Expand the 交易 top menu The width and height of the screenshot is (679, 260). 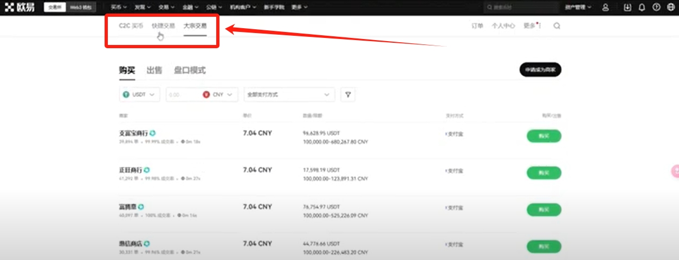pos(166,8)
